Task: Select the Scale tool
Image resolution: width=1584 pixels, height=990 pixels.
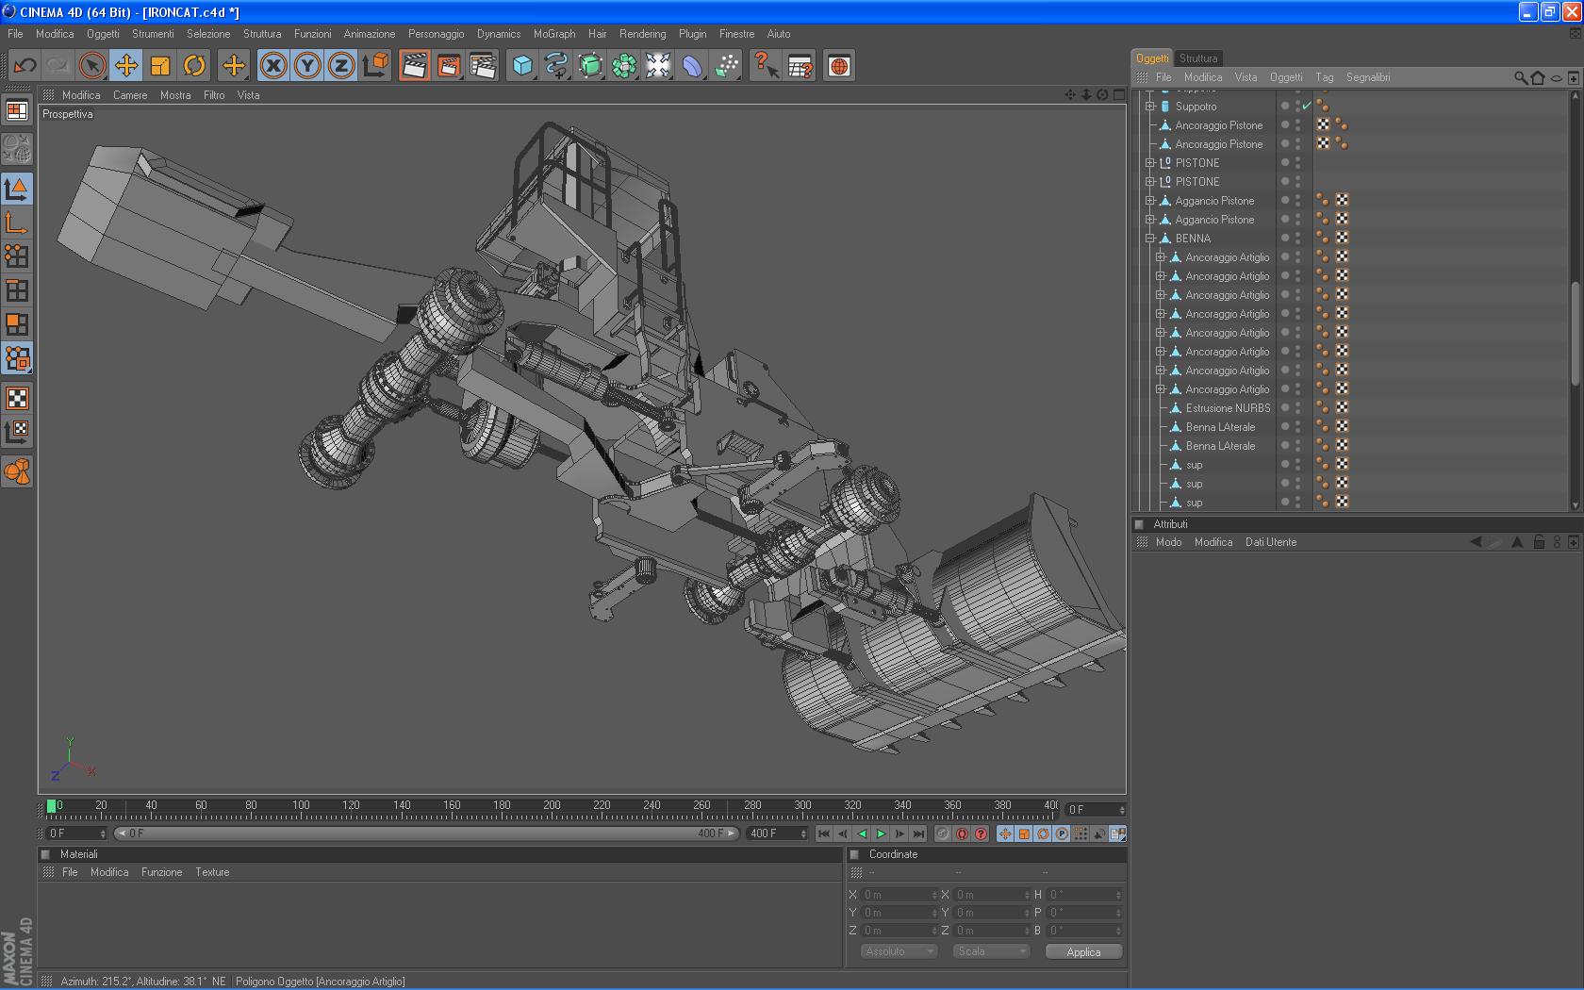Action: (160, 66)
